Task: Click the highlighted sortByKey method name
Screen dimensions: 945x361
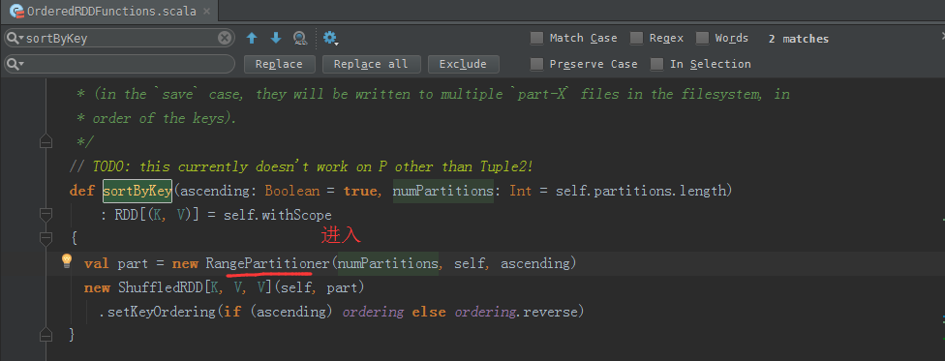Action: pyautogui.click(x=138, y=191)
